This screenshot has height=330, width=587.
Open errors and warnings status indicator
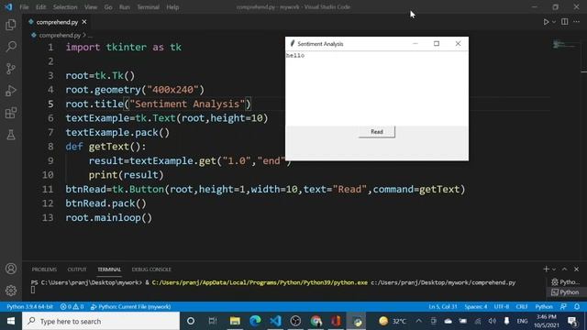click(x=72, y=307)
